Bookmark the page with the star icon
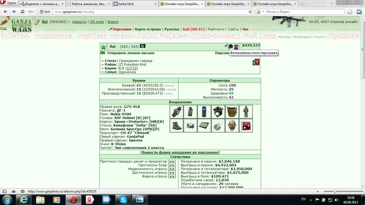Viewport: 365px width, 205px height. tap(250, 12)
